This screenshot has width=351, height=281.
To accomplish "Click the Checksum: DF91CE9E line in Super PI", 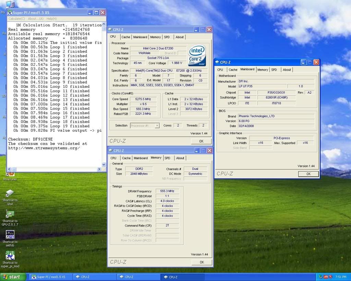I will coord(31,139).
